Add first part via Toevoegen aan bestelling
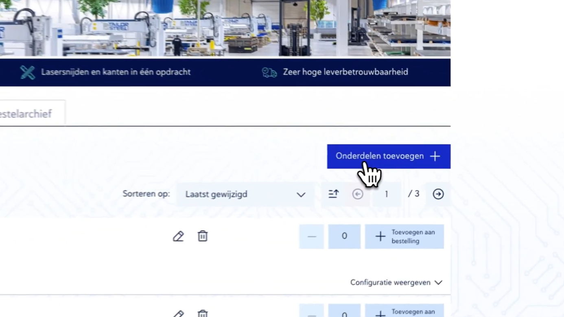The height and width of the screenshot is (317, 564). (404, 236)
